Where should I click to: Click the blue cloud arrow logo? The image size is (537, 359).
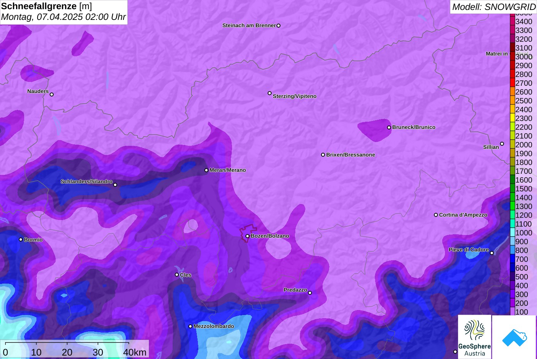(x=514, y=337)
